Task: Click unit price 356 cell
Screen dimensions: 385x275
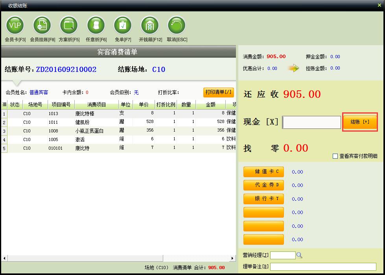Action: coord(150,130)
